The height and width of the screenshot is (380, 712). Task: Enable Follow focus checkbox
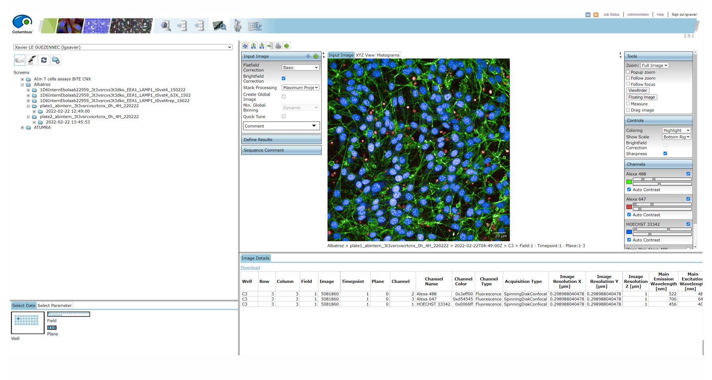[628, 84]
